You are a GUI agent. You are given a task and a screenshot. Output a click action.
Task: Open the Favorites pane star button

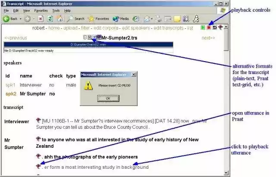[98, 19]
